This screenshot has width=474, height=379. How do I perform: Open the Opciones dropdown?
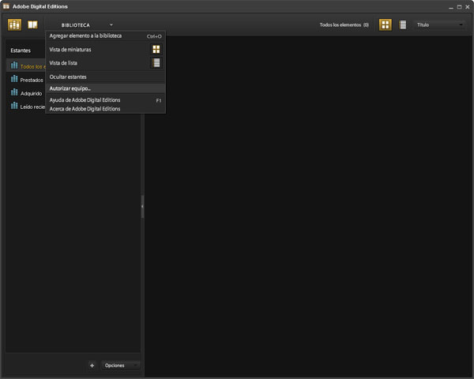[120, 366]
